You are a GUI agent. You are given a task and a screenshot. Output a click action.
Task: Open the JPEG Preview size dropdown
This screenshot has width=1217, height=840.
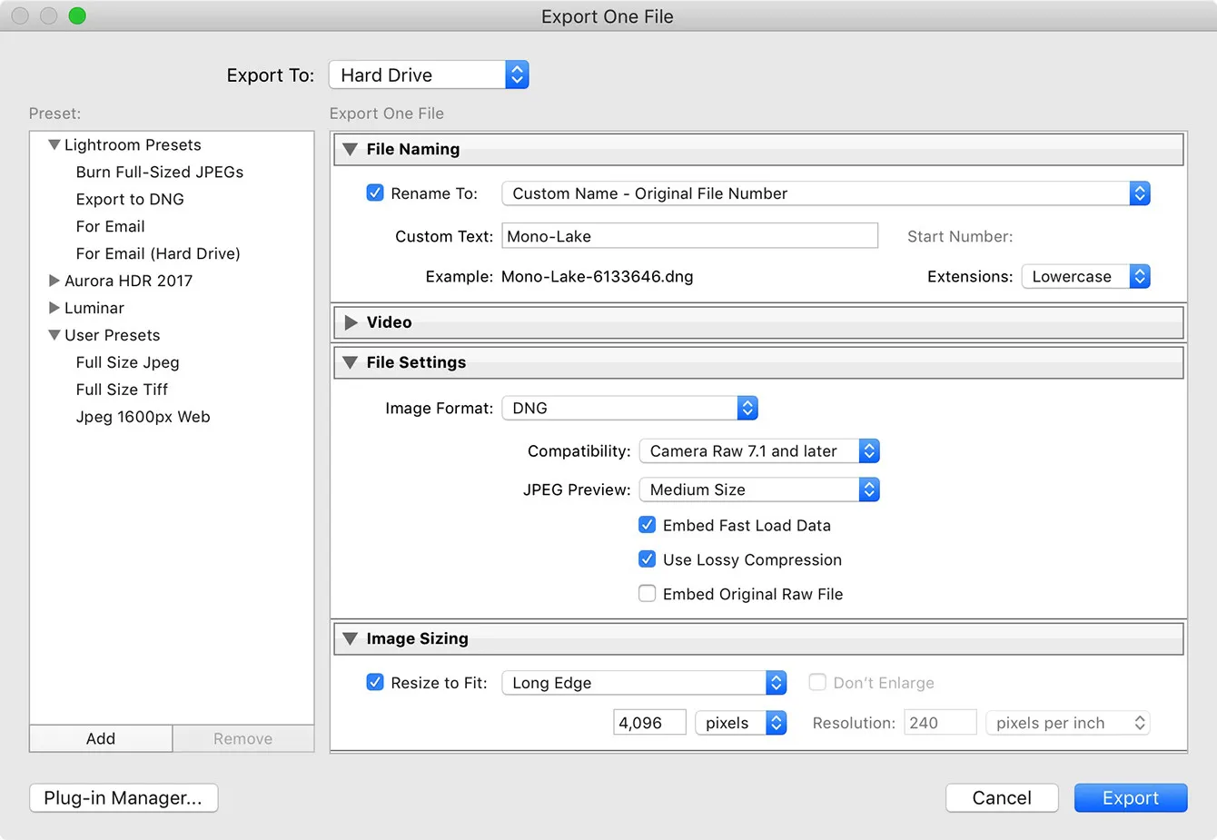tap(759, 489)
